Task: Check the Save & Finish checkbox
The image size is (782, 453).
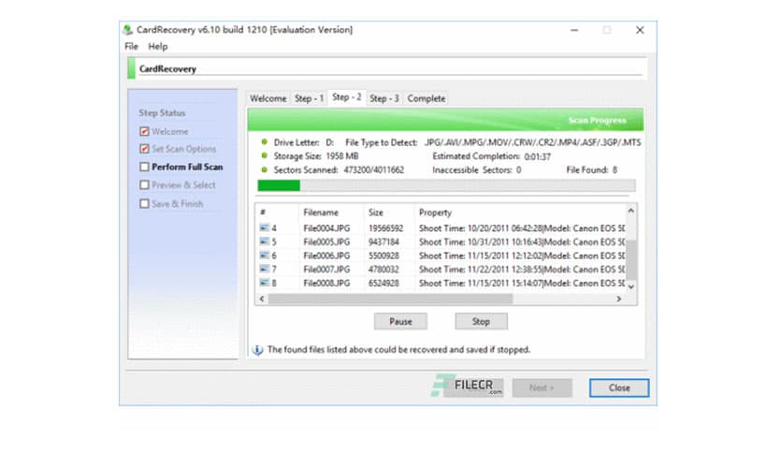Action: (144, 203)
